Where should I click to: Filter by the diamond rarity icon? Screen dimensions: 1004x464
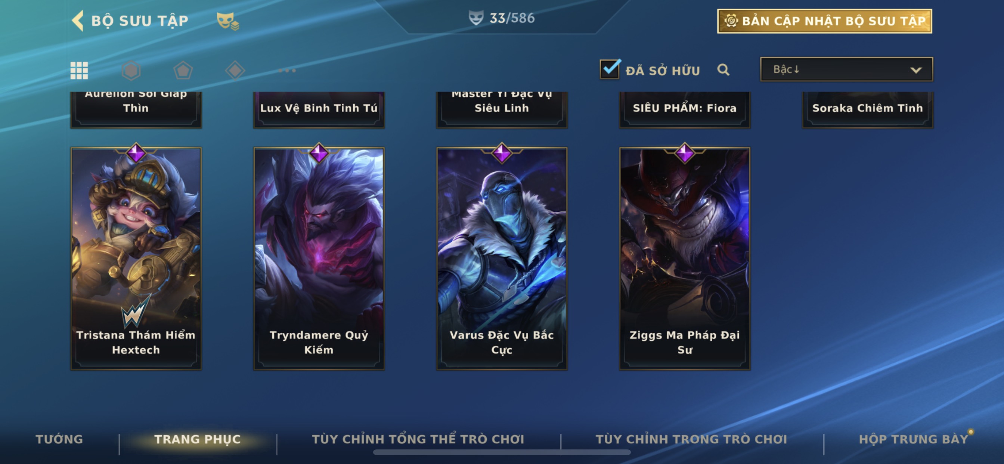235,71
